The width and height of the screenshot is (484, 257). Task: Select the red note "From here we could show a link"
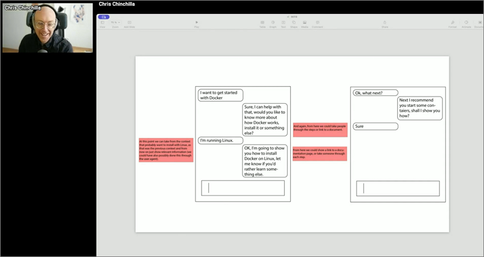pos(320,154)
